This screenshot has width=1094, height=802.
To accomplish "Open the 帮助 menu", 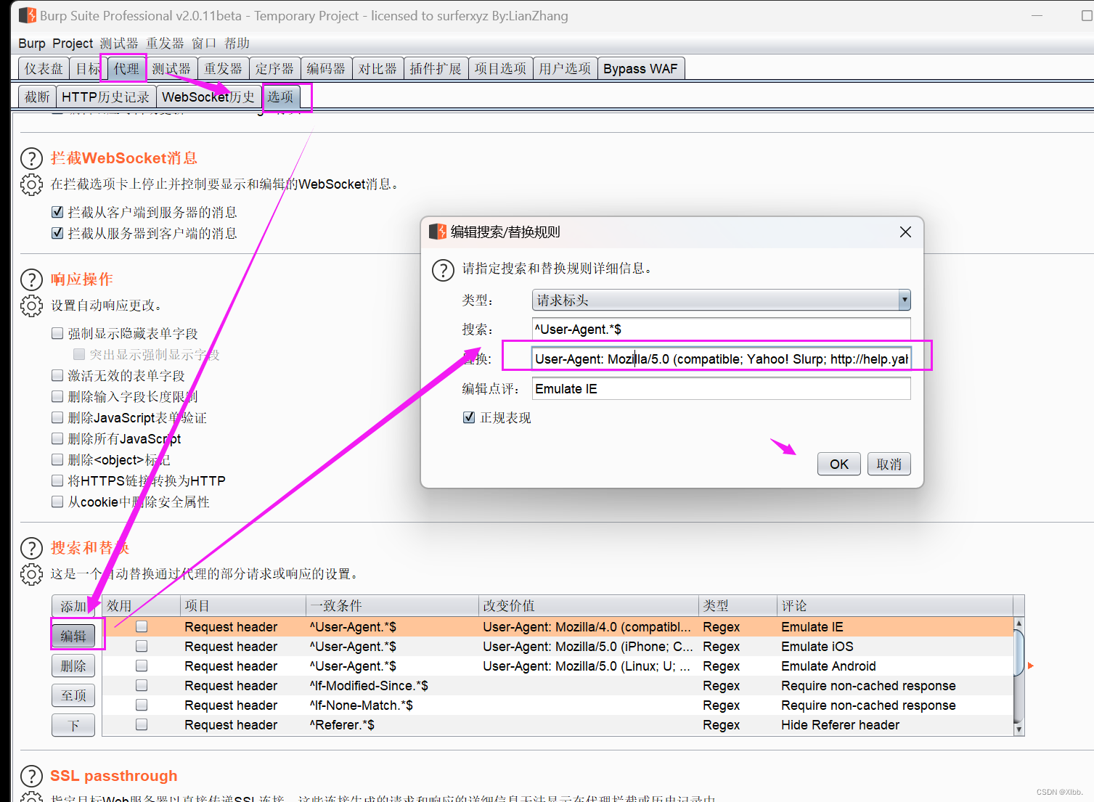I will (237, 44).
